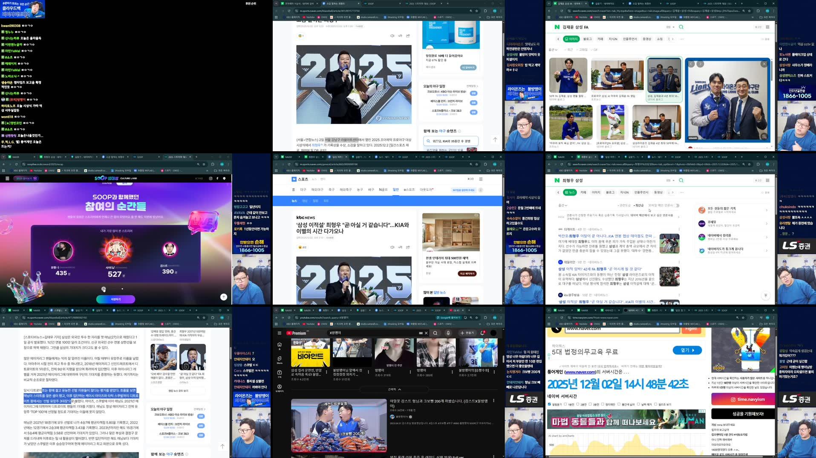Open the 옵션 dropdown on Naver image results
Screen dimensions: 816x458
click(553, 50)
